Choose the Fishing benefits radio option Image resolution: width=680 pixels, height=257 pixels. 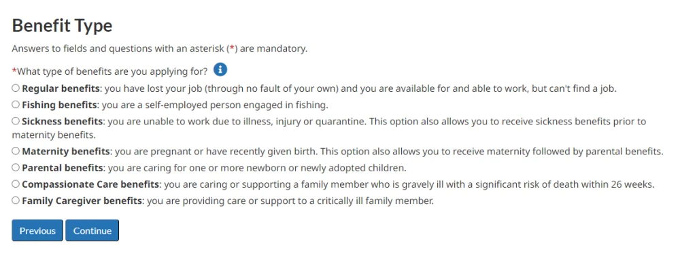16,105
